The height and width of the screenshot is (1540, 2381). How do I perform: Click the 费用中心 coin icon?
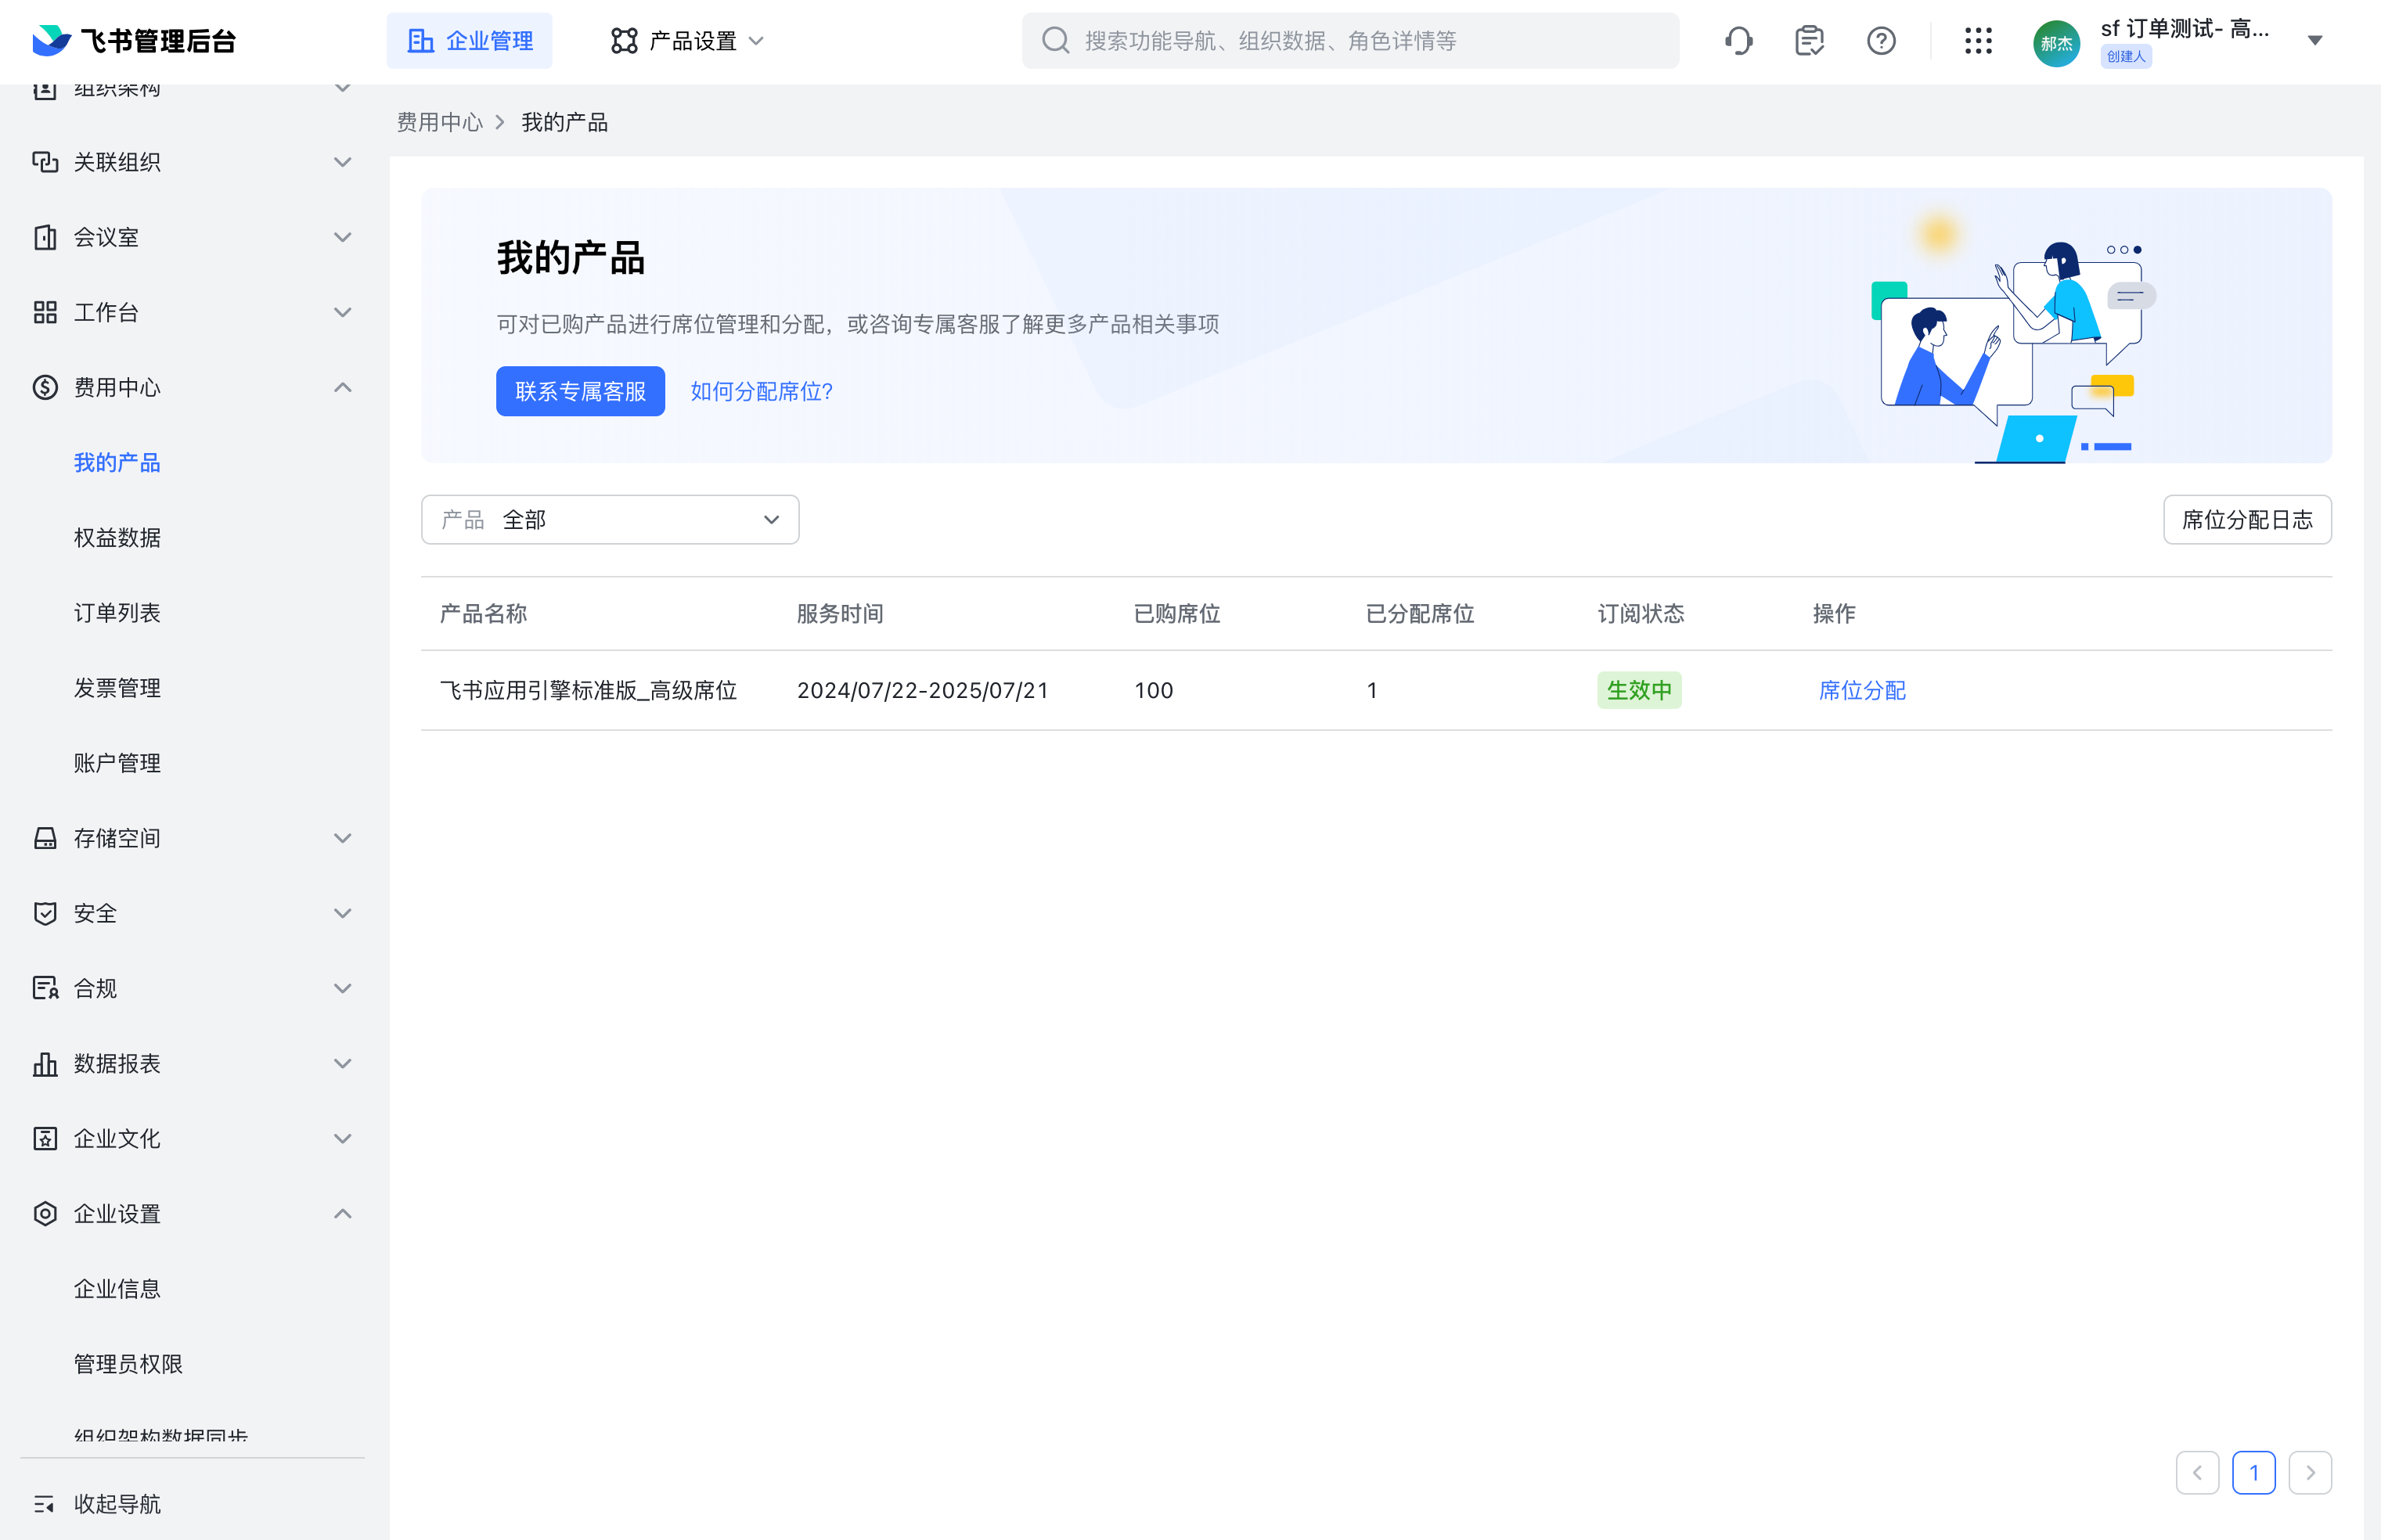click(x=45, y=387)
